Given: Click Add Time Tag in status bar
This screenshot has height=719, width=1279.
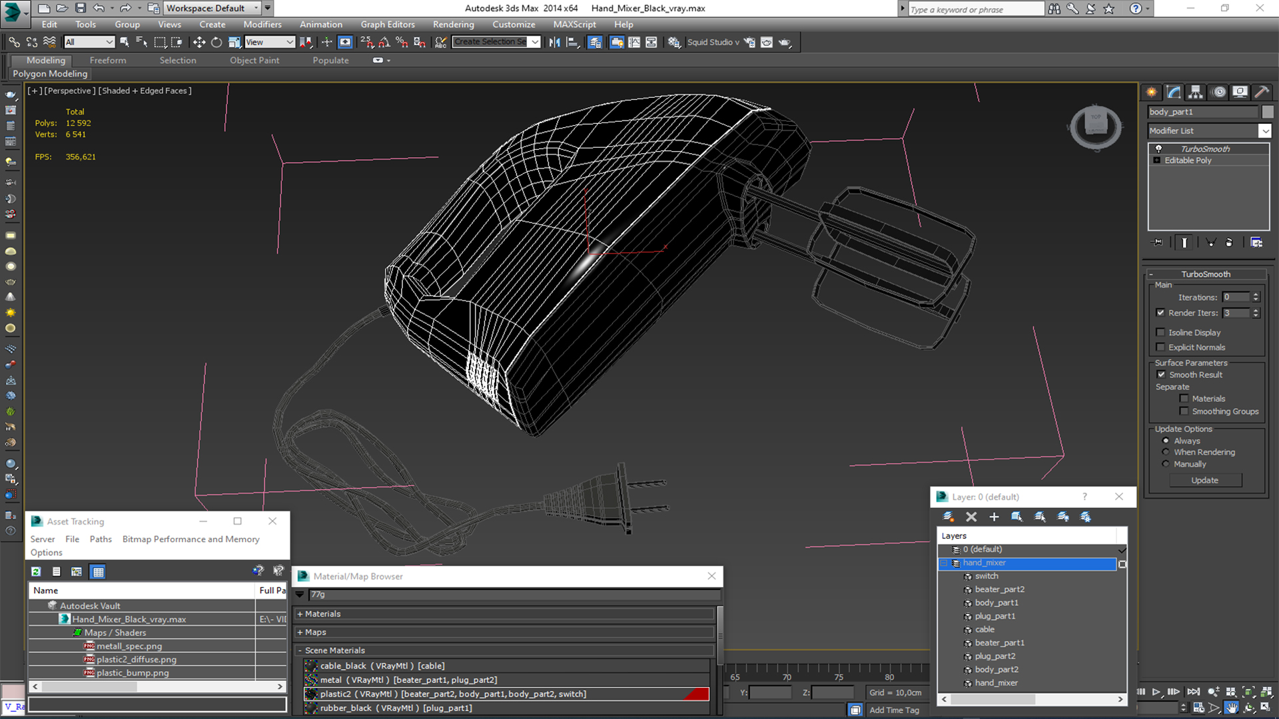Looking at the screenshot, I should (x=894, y=710).
